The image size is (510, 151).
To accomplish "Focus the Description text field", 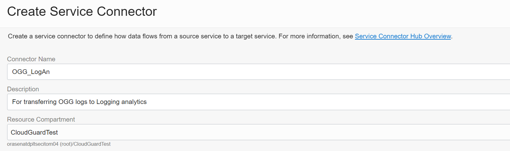I will (248, 102).
